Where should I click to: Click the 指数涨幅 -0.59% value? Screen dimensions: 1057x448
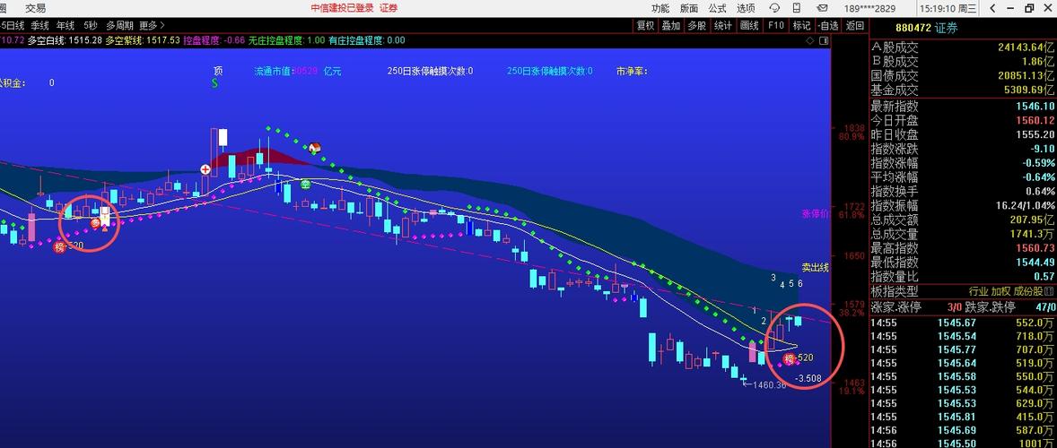coord(1039,163)
